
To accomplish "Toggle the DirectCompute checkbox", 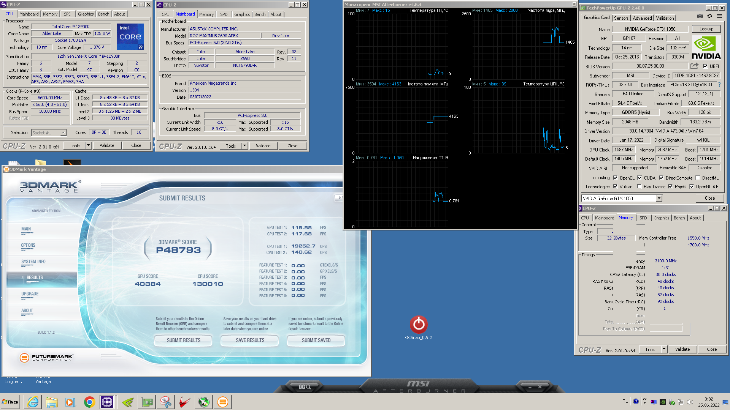I will coord(661,178).
